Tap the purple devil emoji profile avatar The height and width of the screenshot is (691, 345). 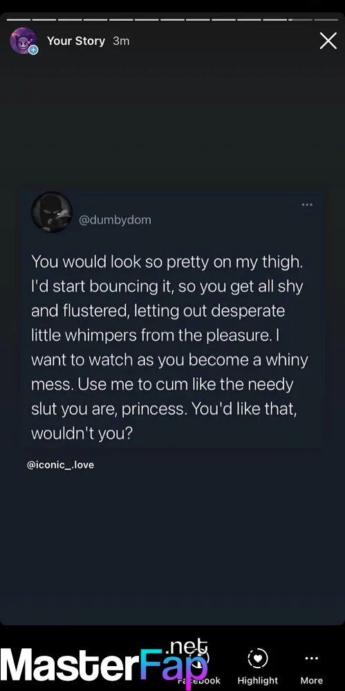click(23, 41)
